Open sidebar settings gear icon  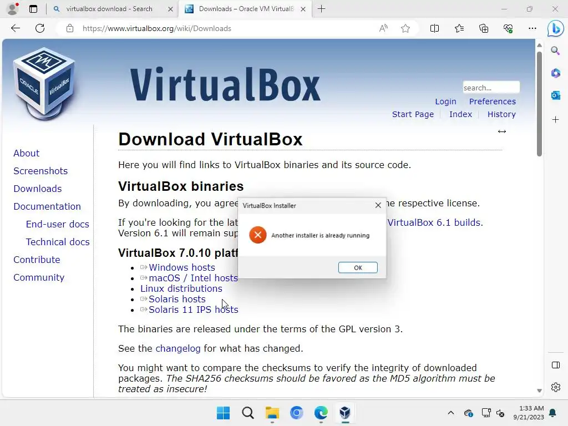[555, 387]
